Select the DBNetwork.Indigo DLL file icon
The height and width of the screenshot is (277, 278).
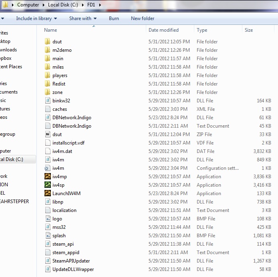pyautogui.click(x=48, y=118)
